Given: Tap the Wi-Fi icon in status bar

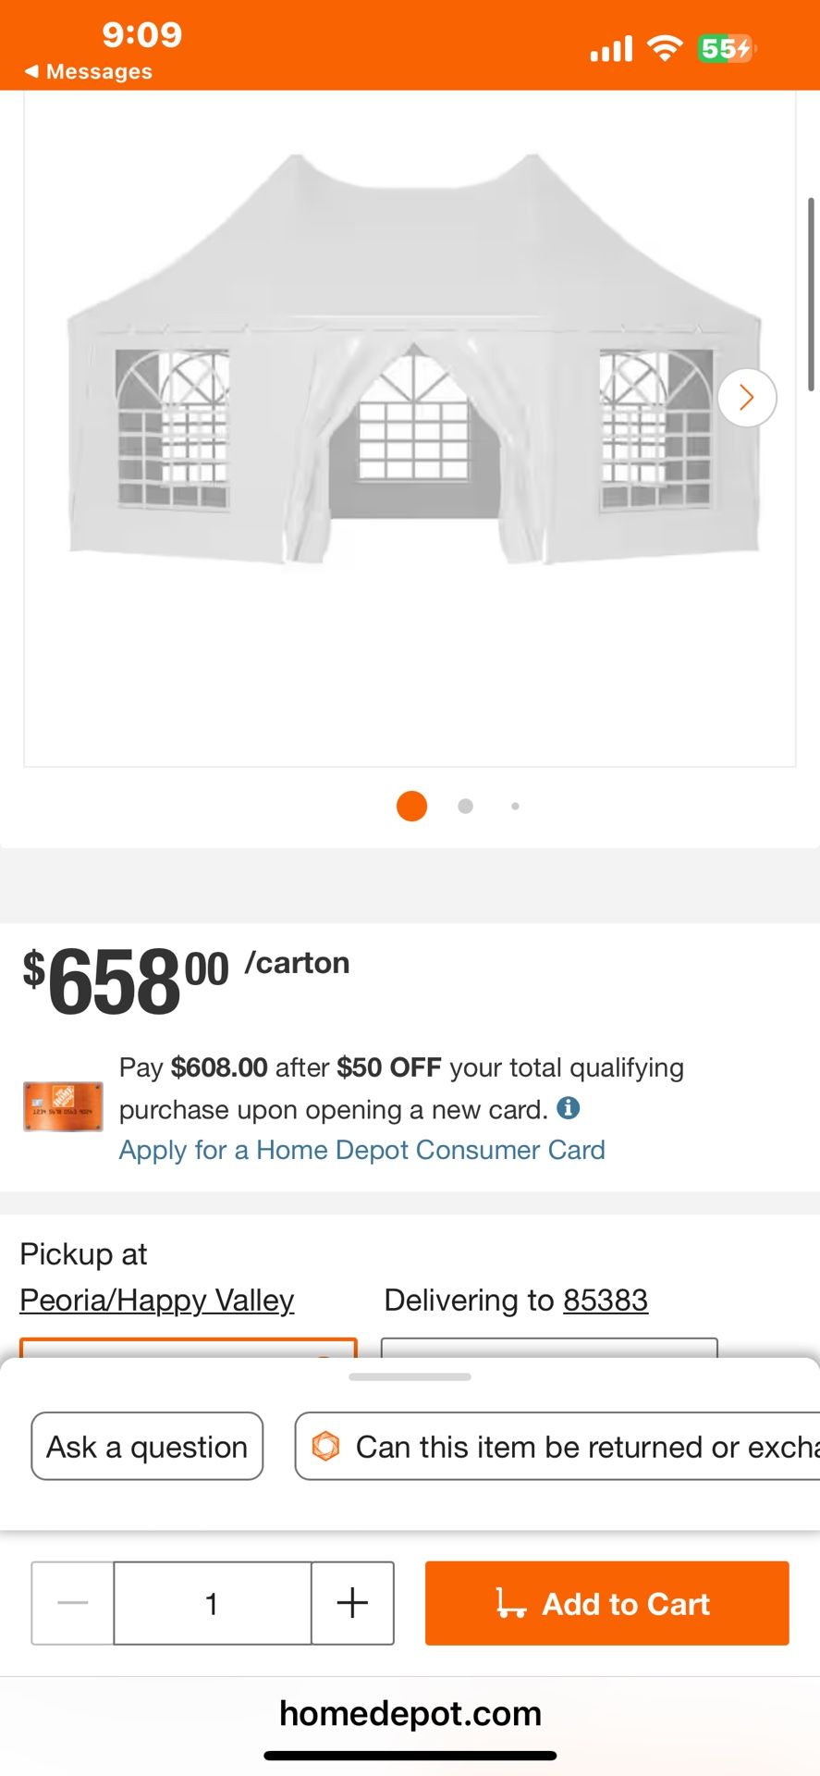Looking at the screenshot, I should 664,48.
